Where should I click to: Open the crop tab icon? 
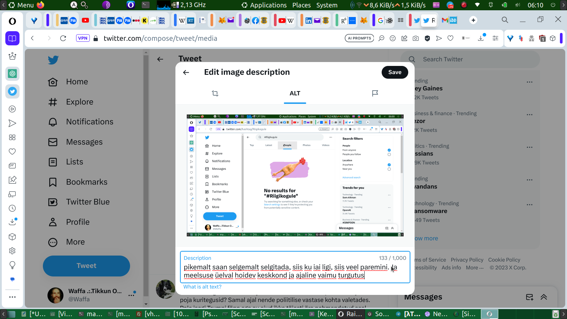pos(215,93)
